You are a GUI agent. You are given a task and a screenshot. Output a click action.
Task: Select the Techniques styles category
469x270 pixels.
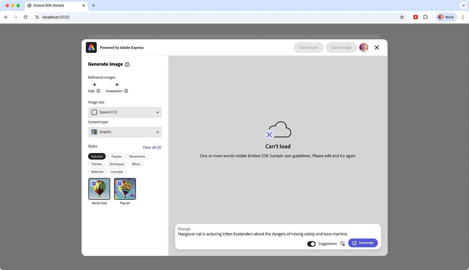[x=117, y=164]
